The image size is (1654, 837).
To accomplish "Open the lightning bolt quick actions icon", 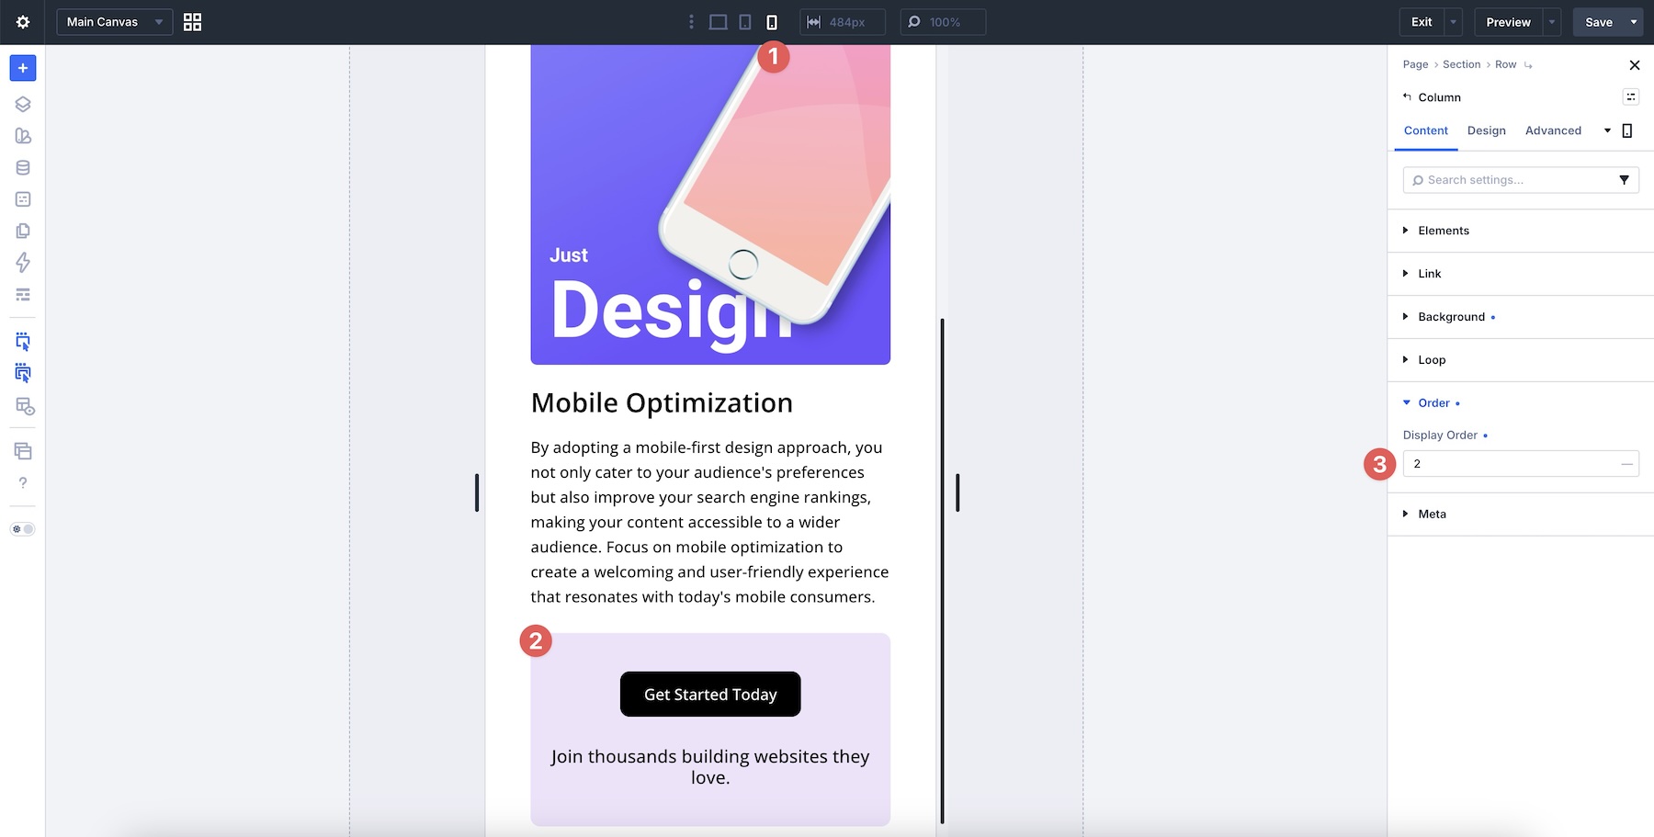I will click(23, 263).
